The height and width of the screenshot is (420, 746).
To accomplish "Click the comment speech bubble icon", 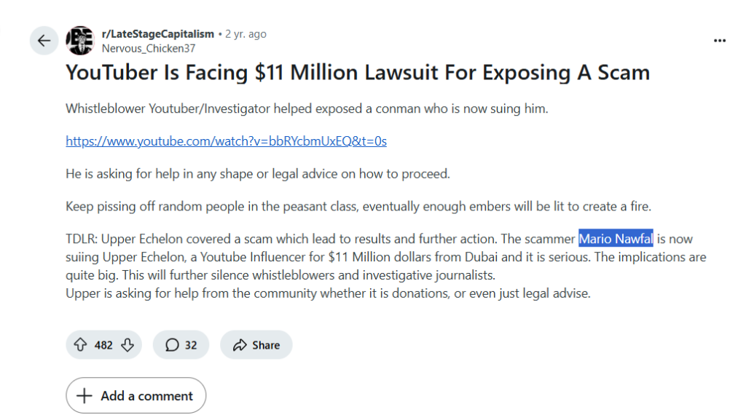I will point(172,345).
